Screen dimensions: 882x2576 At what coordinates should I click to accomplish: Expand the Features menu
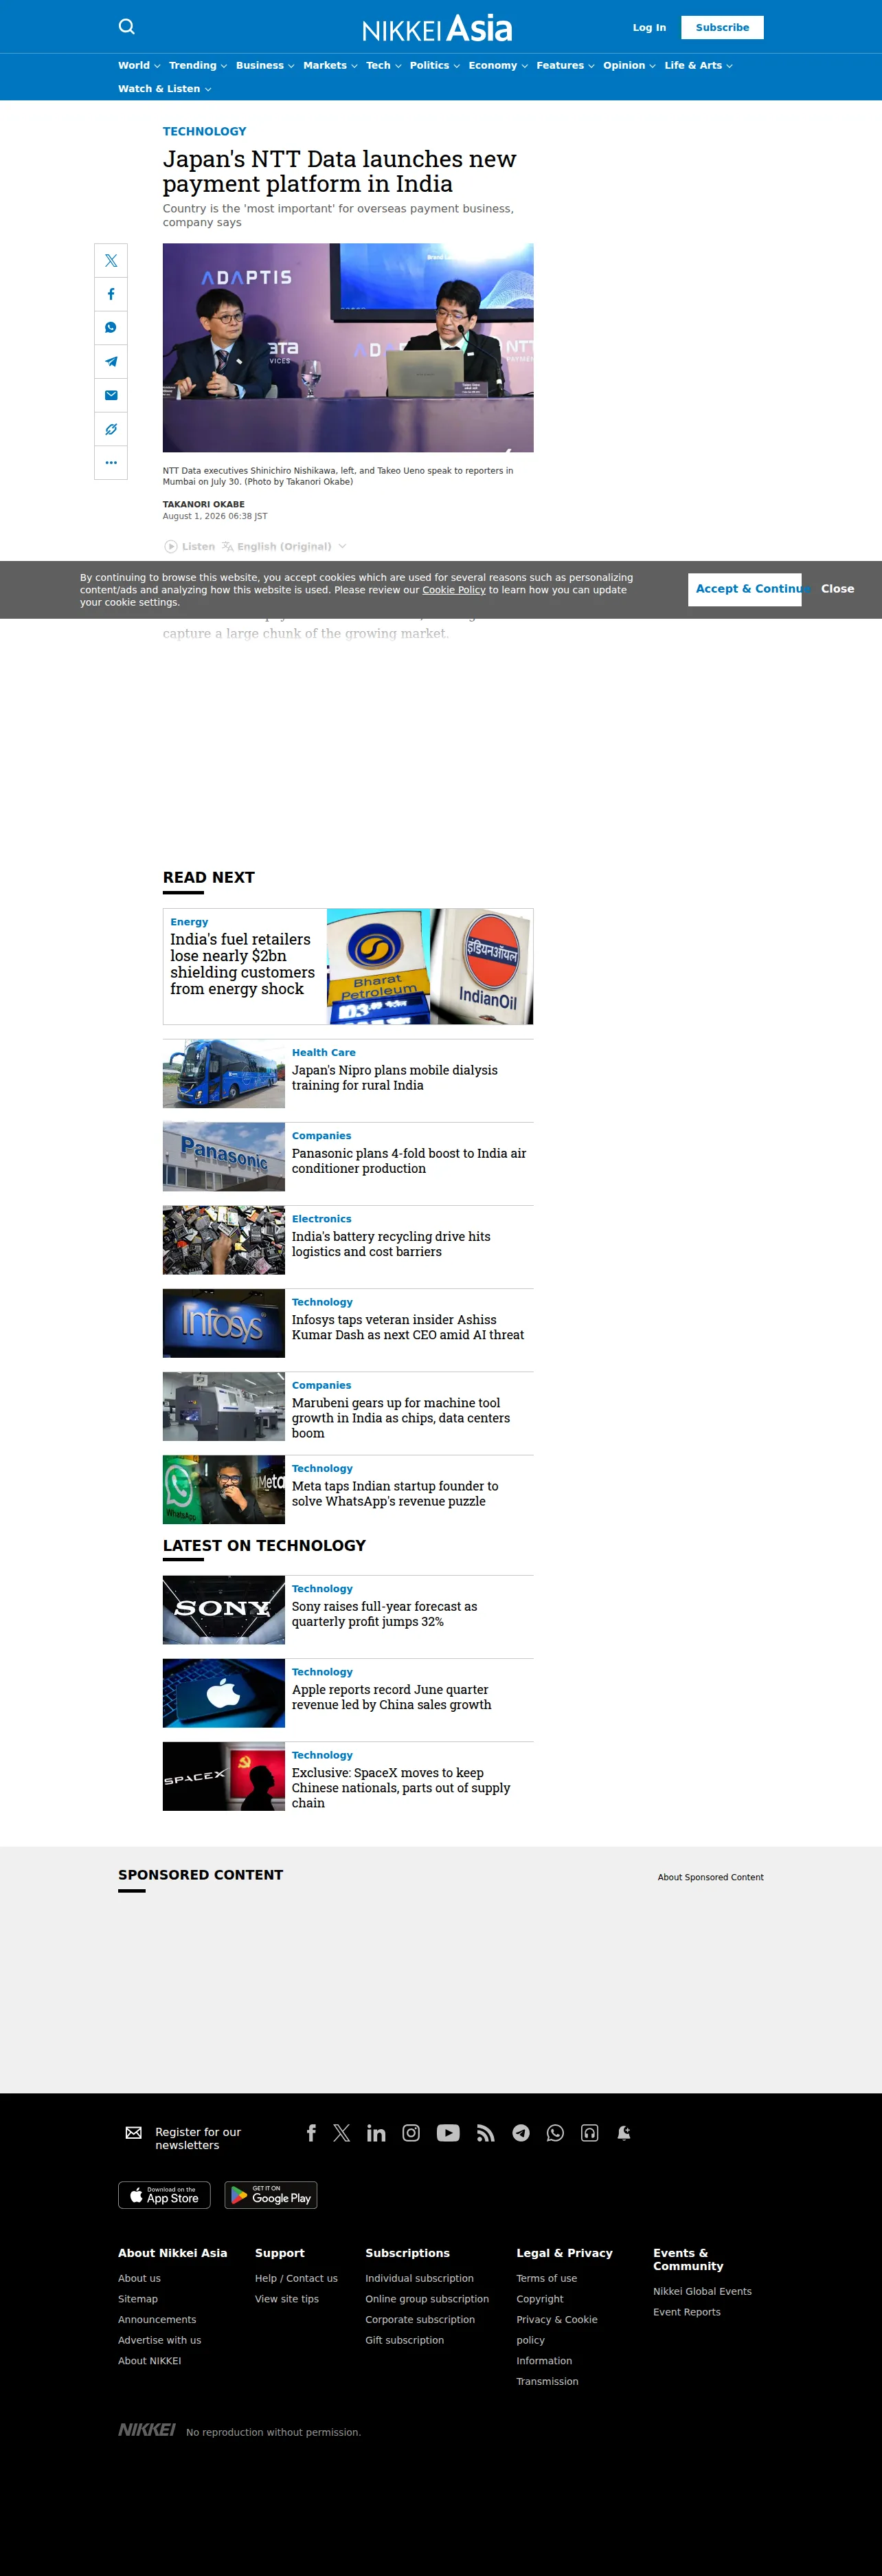point(565,66)
